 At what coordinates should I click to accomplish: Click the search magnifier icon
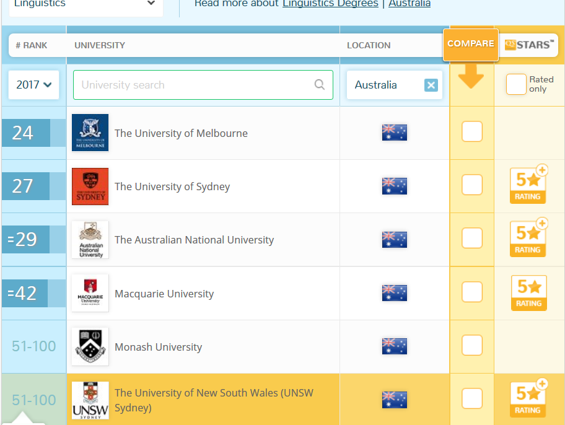click(319, 84)
